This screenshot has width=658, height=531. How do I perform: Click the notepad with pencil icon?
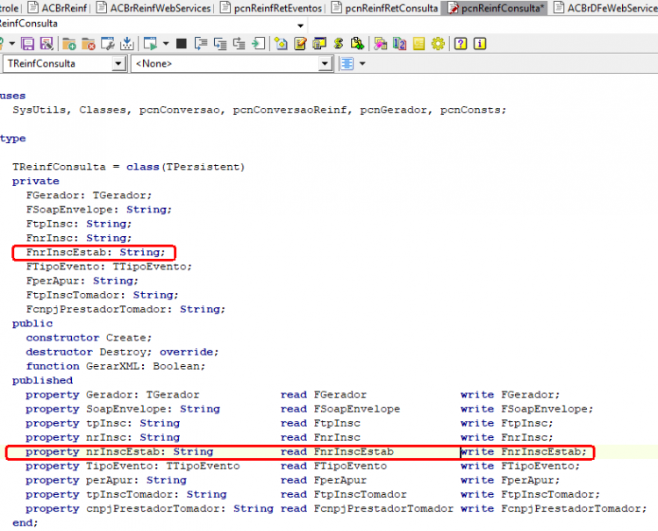pyautogui.click(x=300, y=44)
